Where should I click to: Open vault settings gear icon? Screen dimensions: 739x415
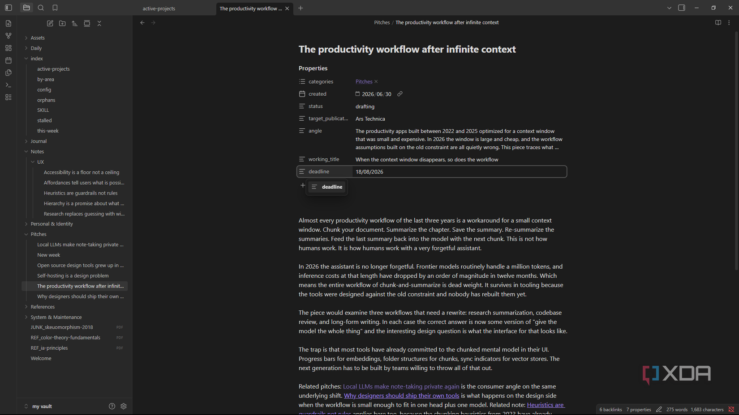click(x=124, y=406)
